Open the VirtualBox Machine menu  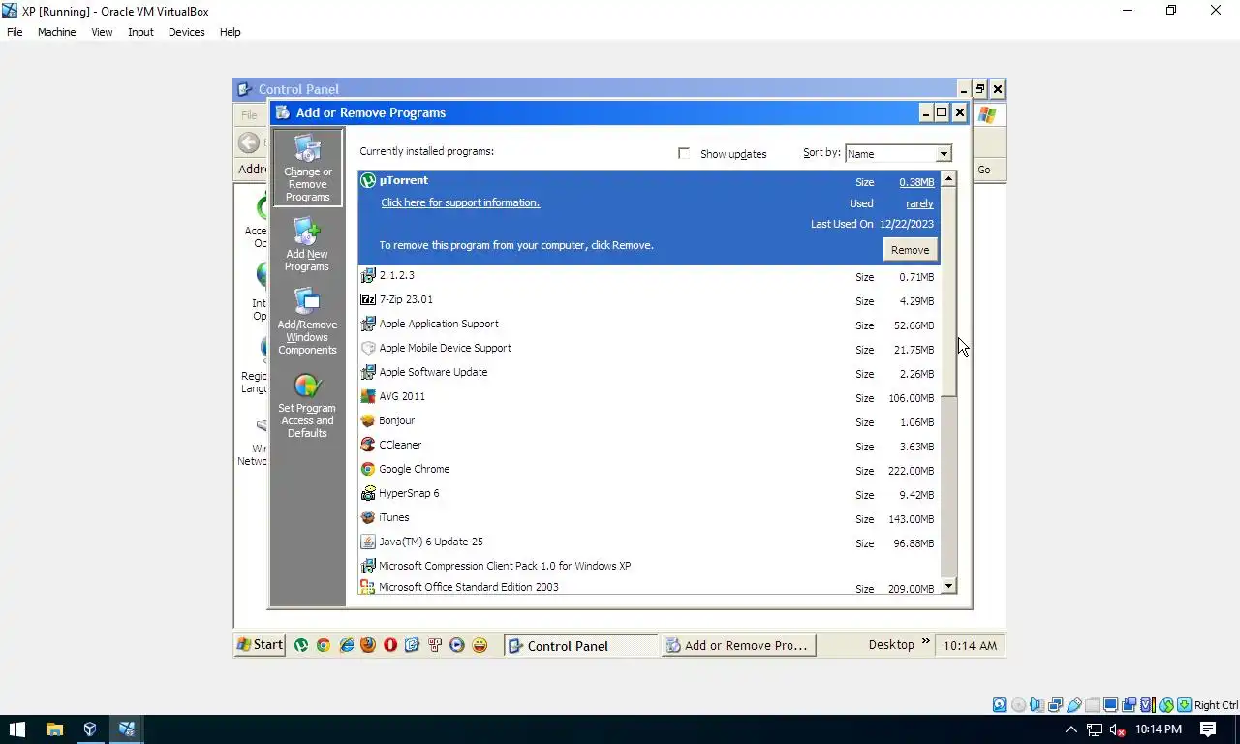[56, 32]
